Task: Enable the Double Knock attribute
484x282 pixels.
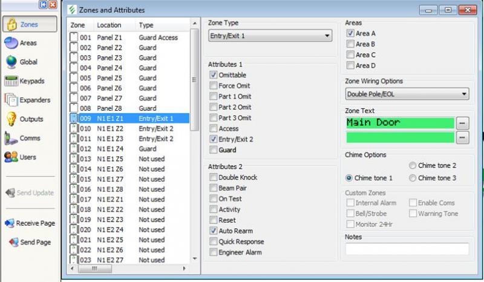Action: click(214, 177)
